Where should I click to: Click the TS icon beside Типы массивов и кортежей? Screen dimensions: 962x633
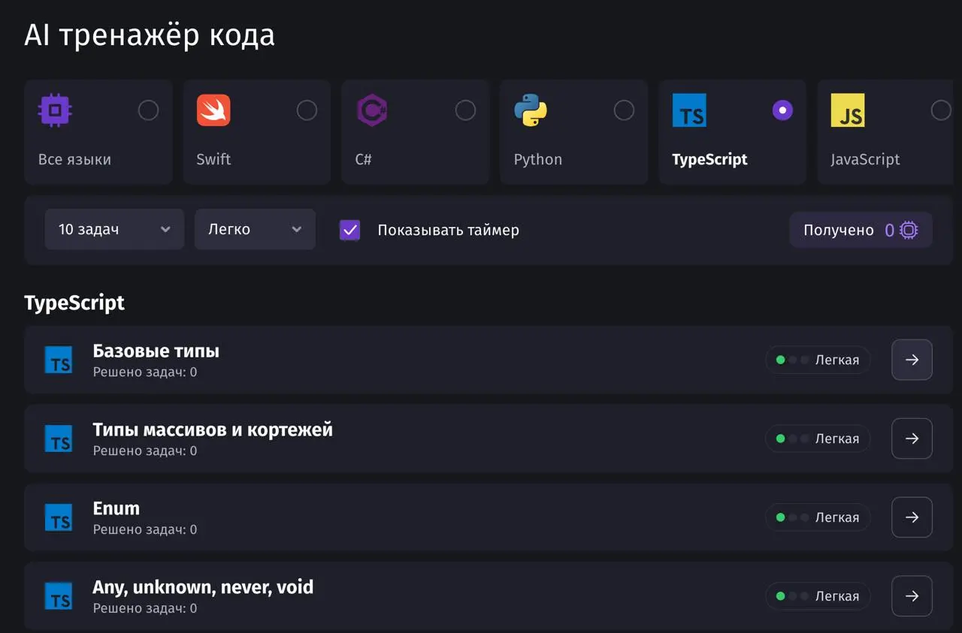[59, 439]
